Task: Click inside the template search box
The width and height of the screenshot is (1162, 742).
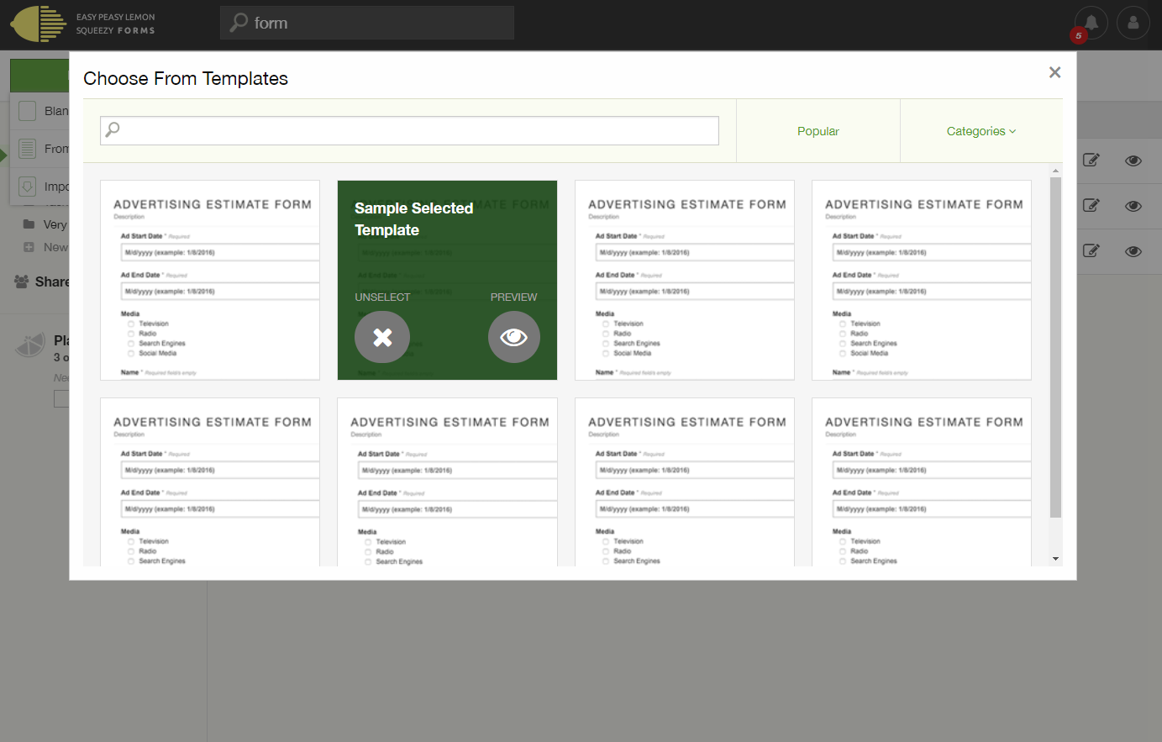Action: [x=409, y=130]
